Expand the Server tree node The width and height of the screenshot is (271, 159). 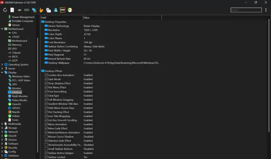2,69
